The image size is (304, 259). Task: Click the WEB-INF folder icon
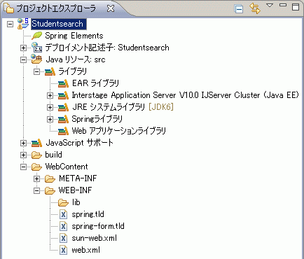tap(50, 190)
